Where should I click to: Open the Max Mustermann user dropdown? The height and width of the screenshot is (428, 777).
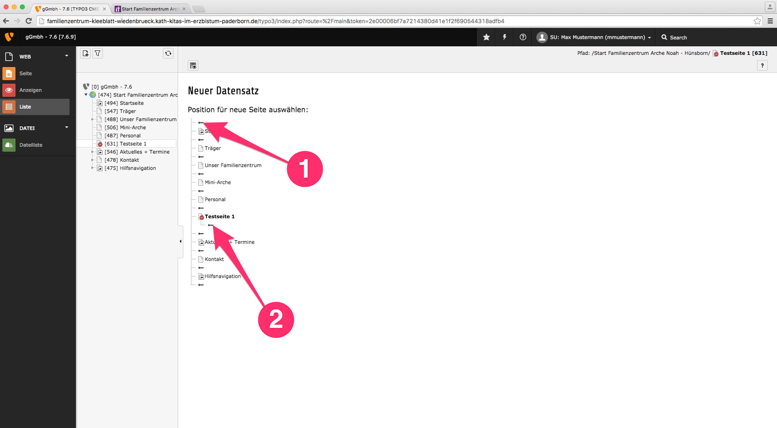coord(594,37)
